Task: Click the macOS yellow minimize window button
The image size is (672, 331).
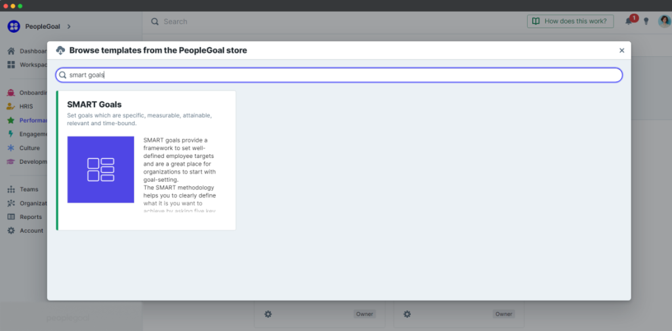Action: coord(13,6)
